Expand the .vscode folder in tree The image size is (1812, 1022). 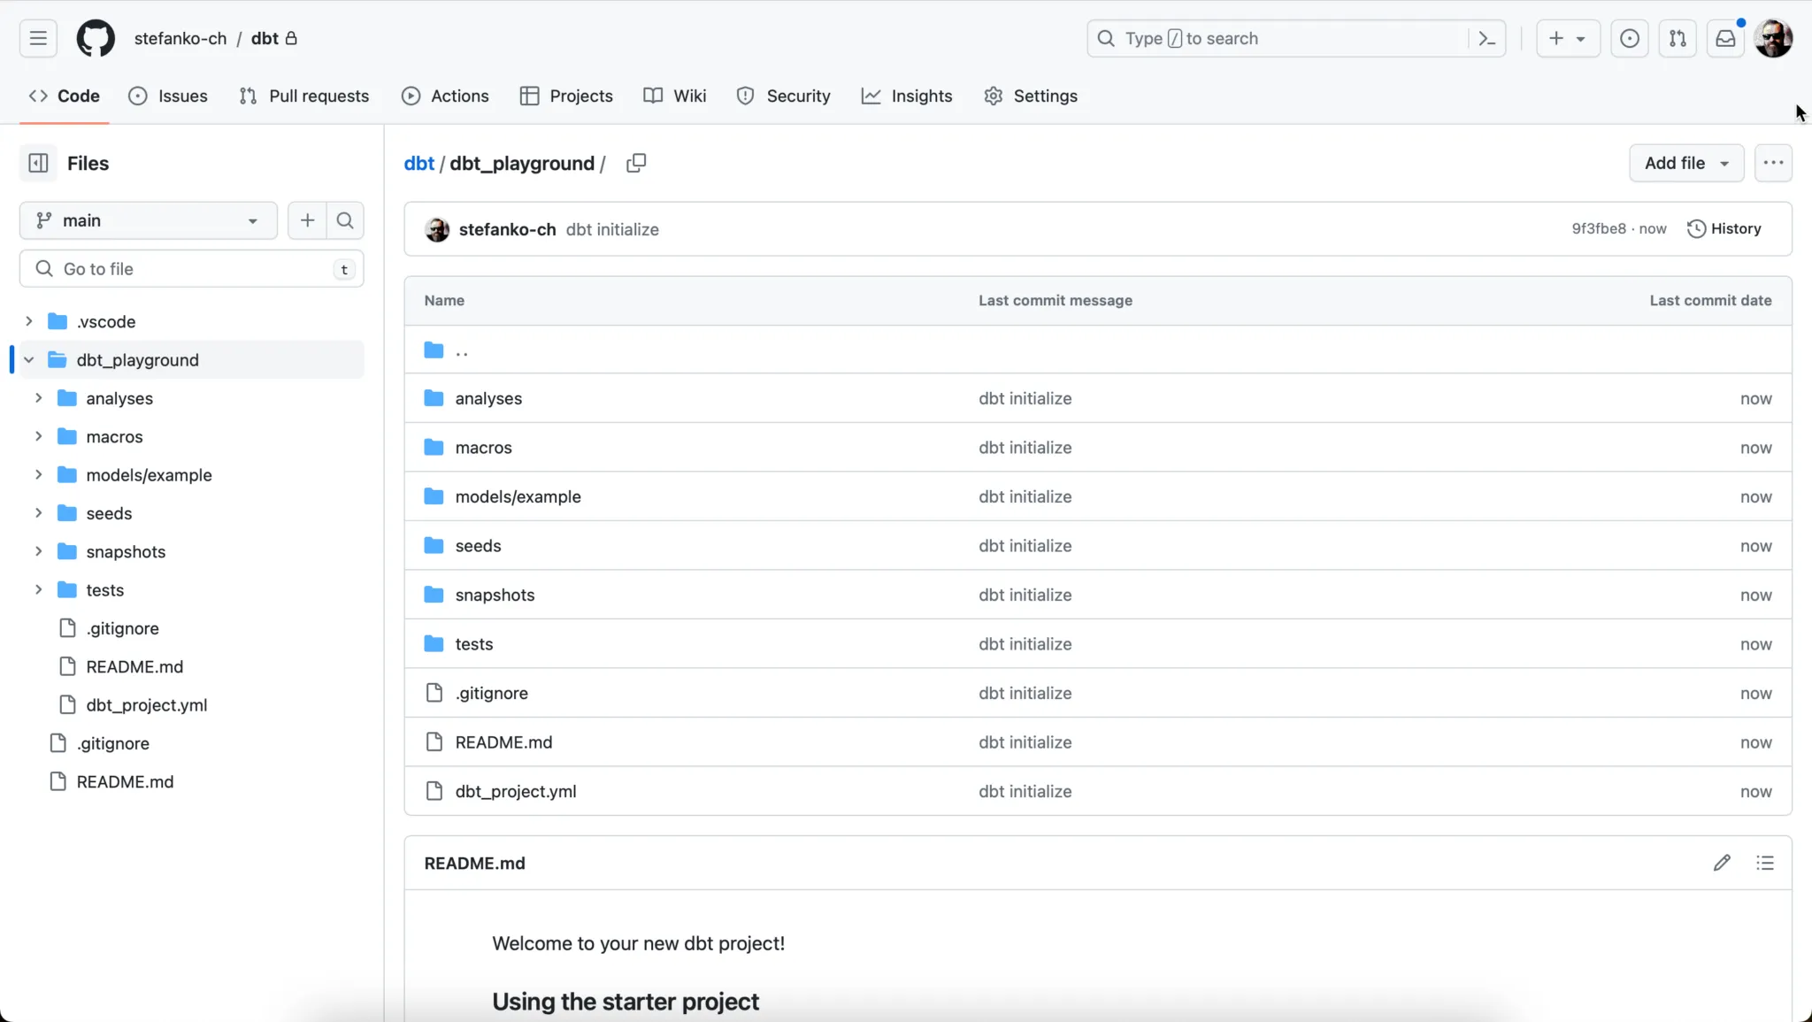click(x=29, y=321)
